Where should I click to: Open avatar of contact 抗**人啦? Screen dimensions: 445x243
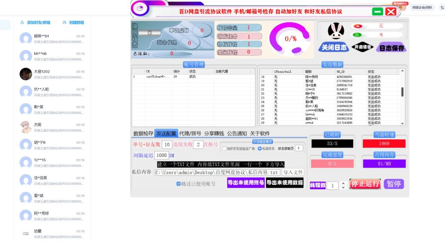coord(26,91)
